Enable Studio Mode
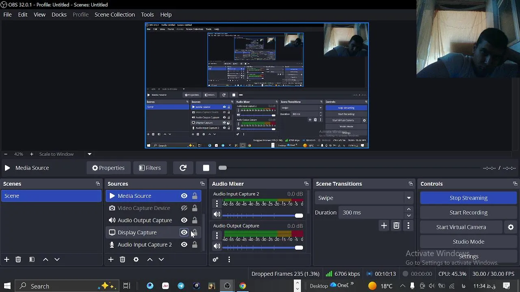The image size is (520, 292). (x=468, y=242)
